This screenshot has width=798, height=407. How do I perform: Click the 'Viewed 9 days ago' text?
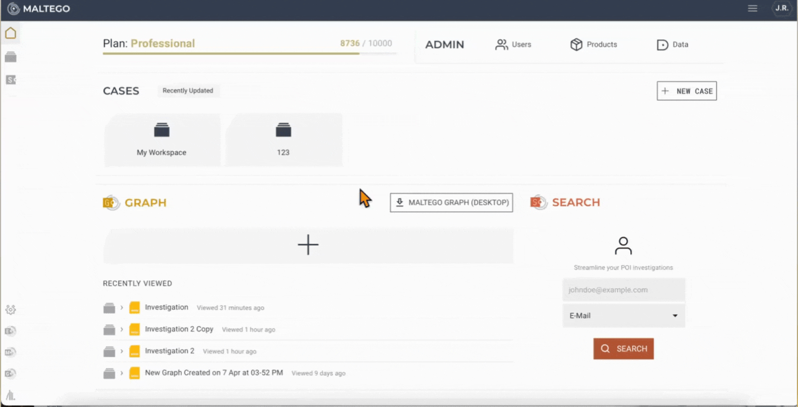319,373
